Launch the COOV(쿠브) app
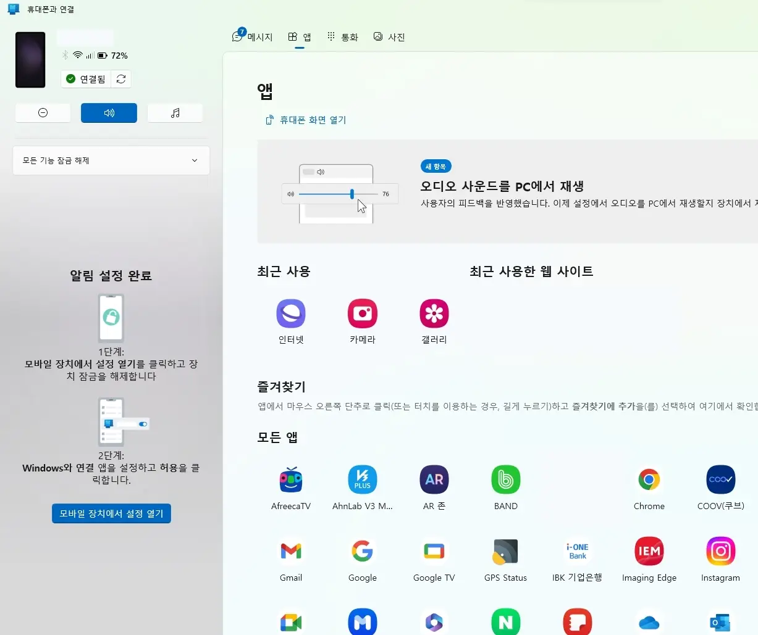758x635 pixels. click(x=720, y=479)
